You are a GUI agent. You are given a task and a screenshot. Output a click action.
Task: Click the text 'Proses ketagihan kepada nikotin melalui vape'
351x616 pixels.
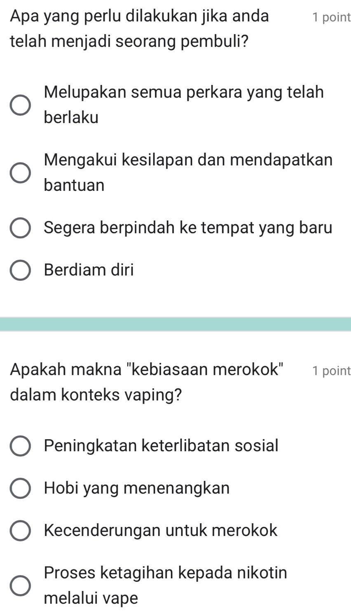coord(165,585)
